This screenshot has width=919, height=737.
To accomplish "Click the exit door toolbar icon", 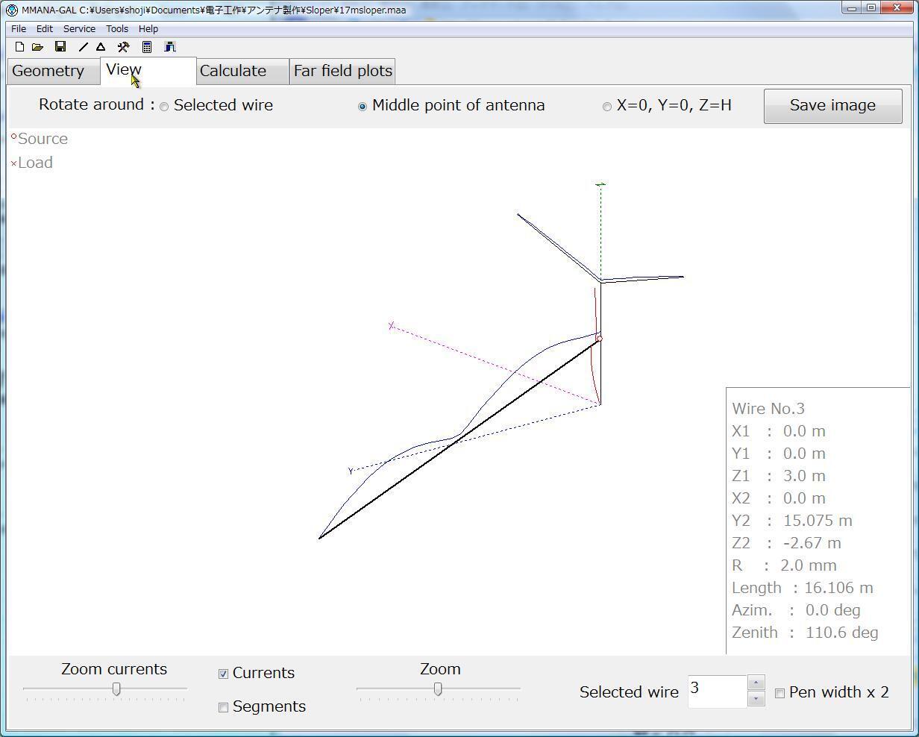I will click(169, 47).
